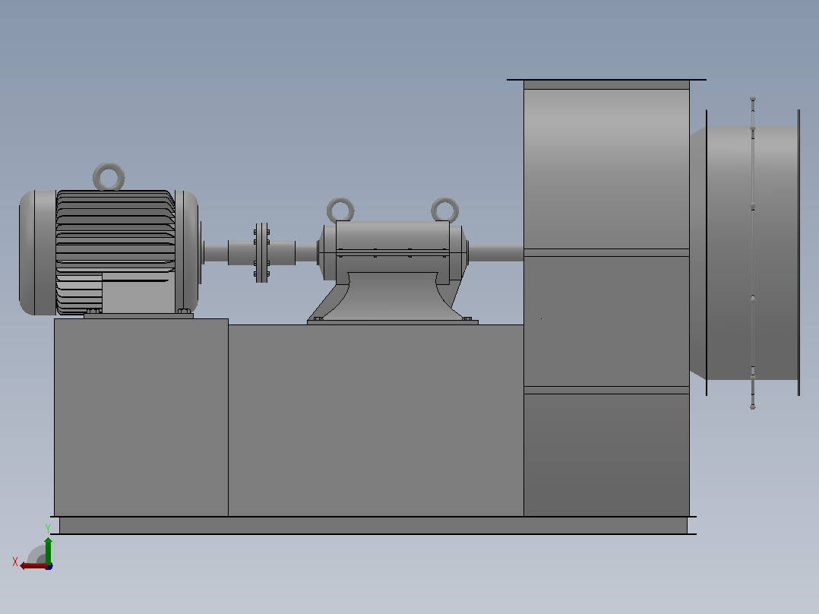The width and height of the screenshot is (819, 614).
Task: Select the long base skid plate
Action: tap(373, 525)
